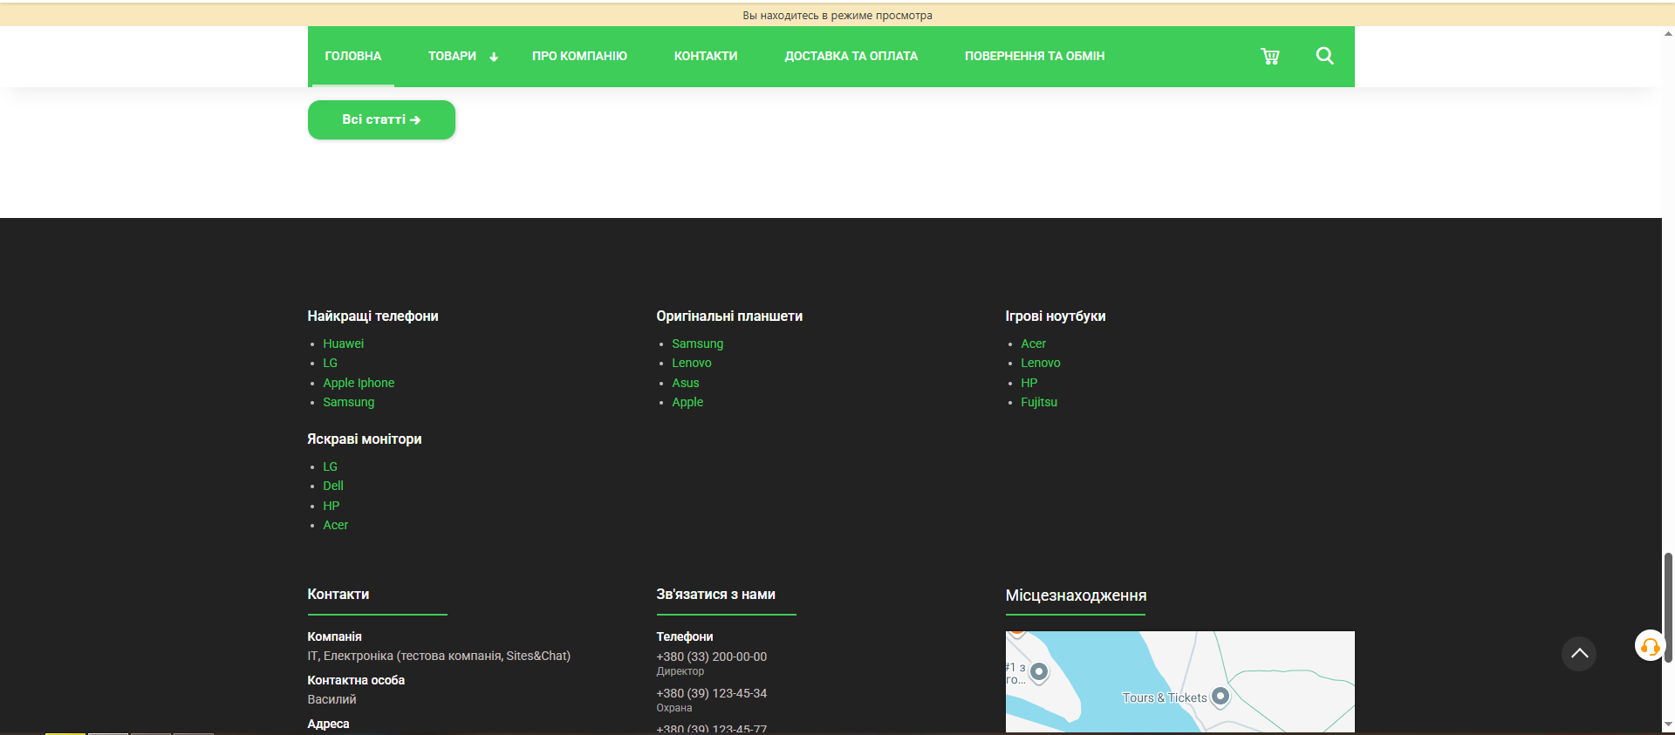
Task: Follow the Apple Iphone link
Action: [359, 383]
